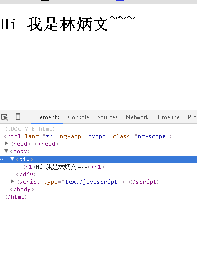Open the Sources tab
This screenshot has width=197, height=258.
[107, 117]
